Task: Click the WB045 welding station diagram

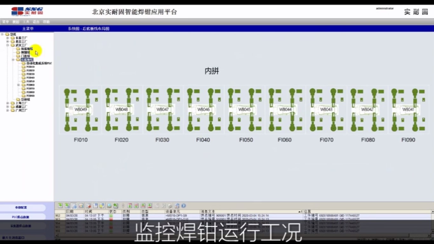Action: (x=244, y=110)
